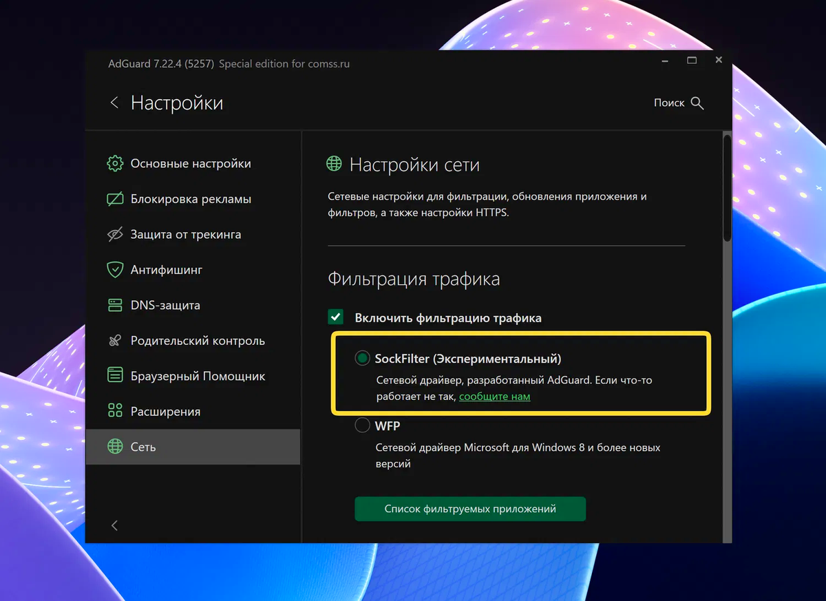Click the WFP driver description text
This screenshot has height=601, width=826.
coord(518,456)
